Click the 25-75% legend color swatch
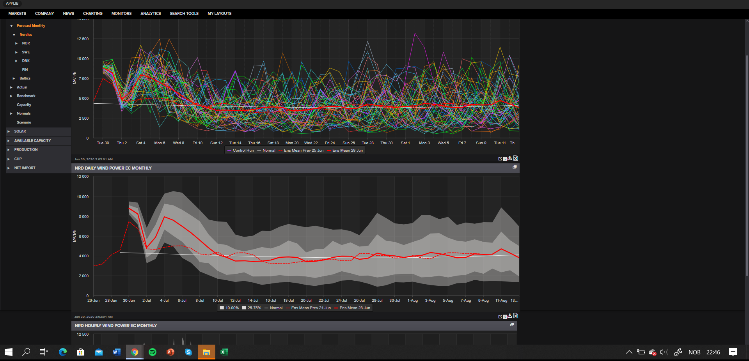This screenshot has width=749, height=361. point(244,308)
